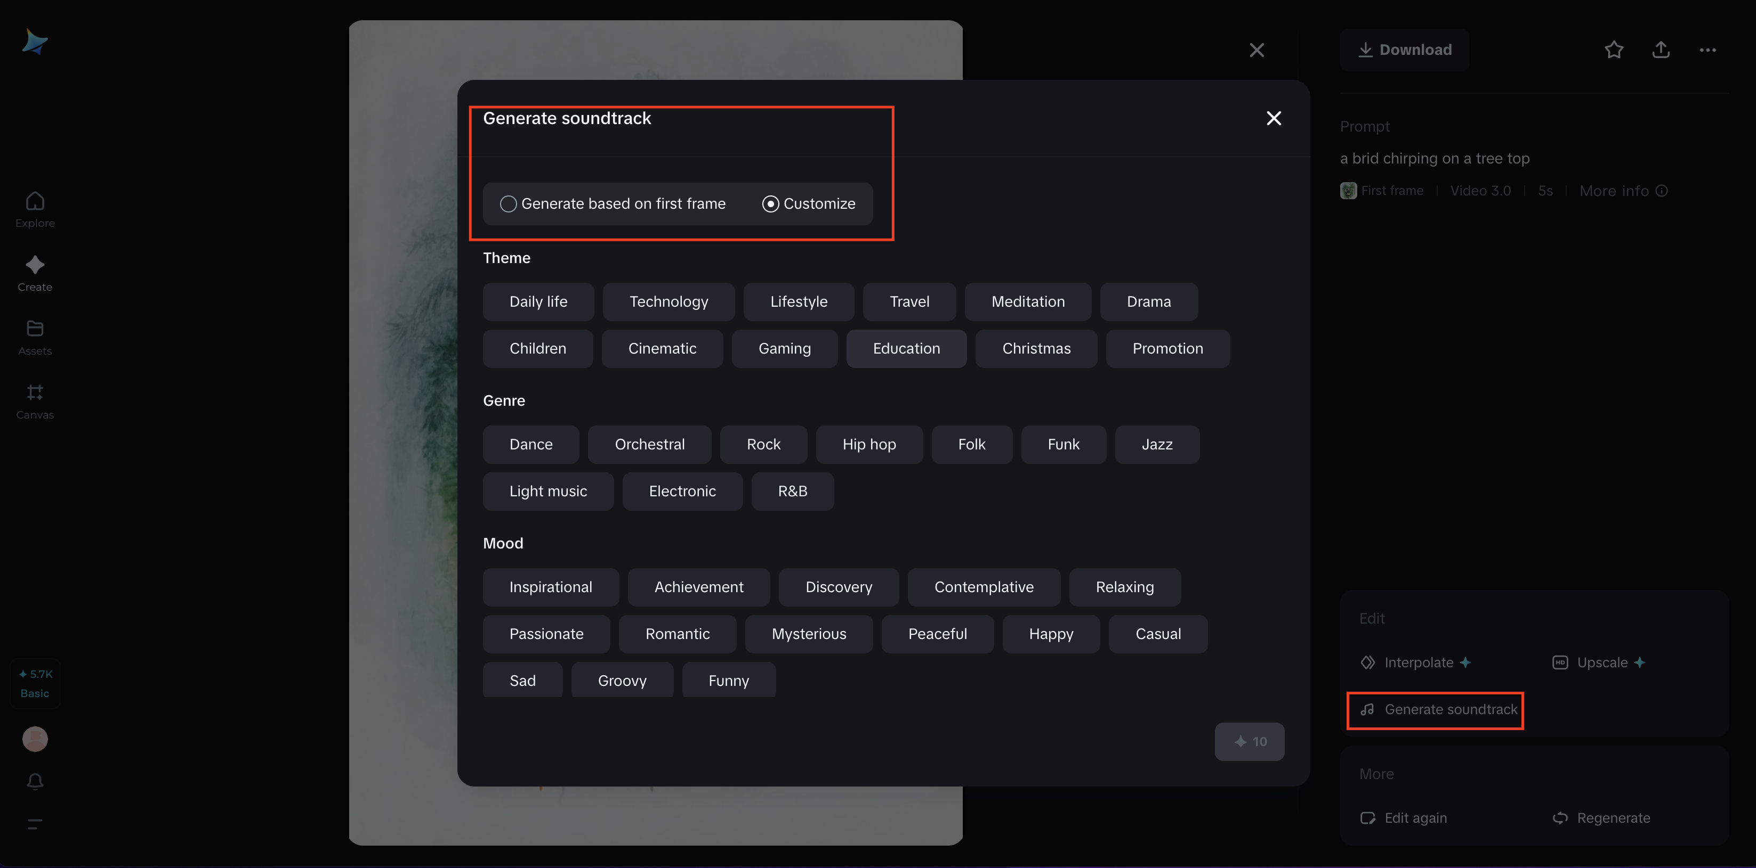Expand the sidebar collapse menu icon
This screenshot has height=868, width=1756.
point(35,824)
